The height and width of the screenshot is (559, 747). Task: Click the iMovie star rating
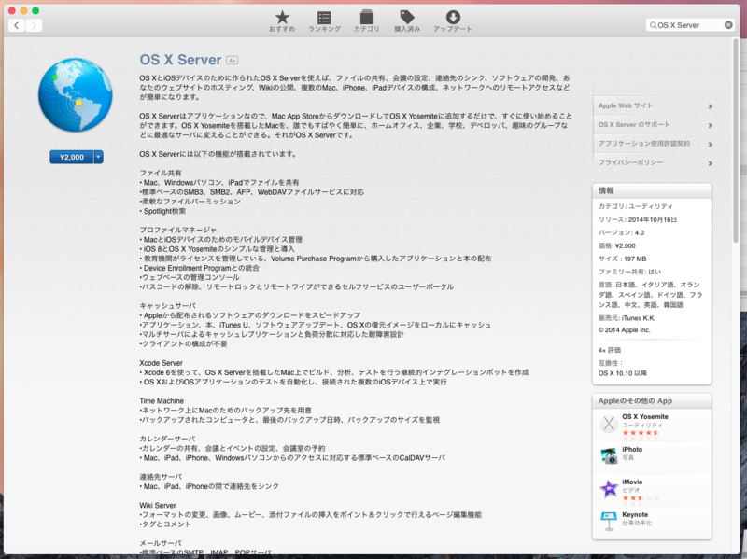tap(641, 498)
